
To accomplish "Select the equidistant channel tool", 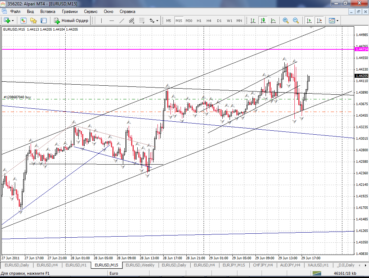I will (x=132, y=21).
